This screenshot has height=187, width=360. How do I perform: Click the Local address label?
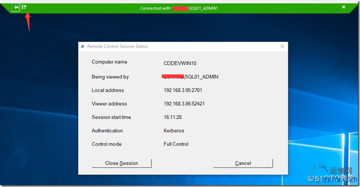click(x=108, y=90)
